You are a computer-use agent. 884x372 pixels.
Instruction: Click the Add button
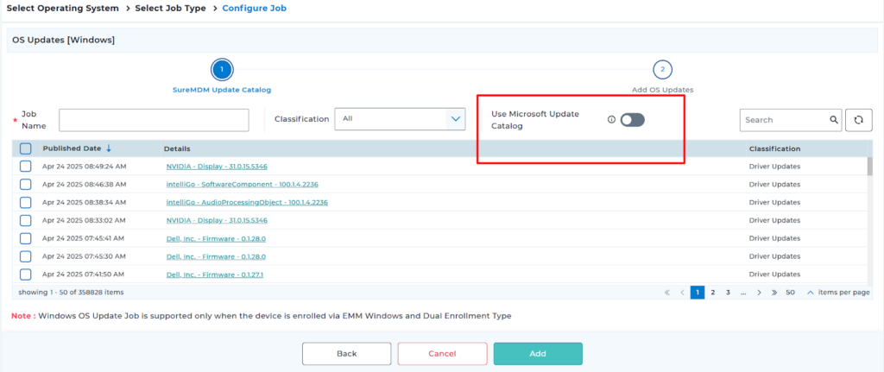pyautogui.click(x=538, y=354)
